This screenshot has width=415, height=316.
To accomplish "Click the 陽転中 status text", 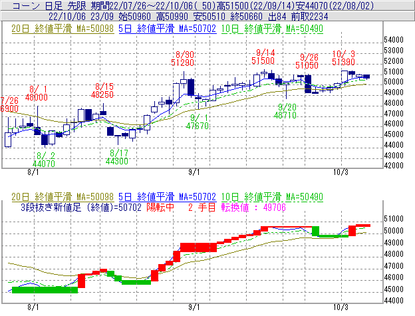I will (162, 208).
